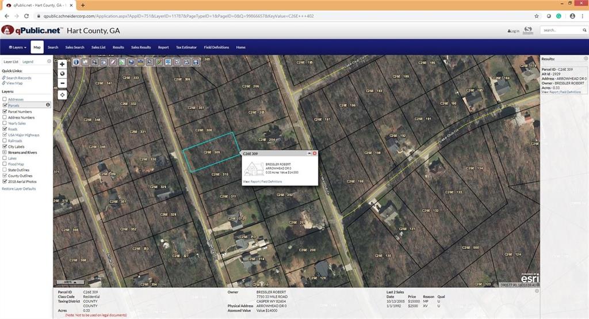Zoom out with the minus button

click(62, 83)
